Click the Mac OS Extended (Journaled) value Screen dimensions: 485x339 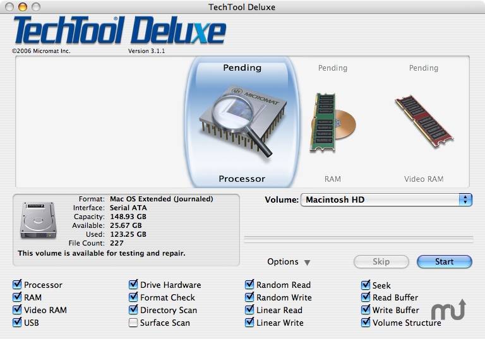(162, 199)
